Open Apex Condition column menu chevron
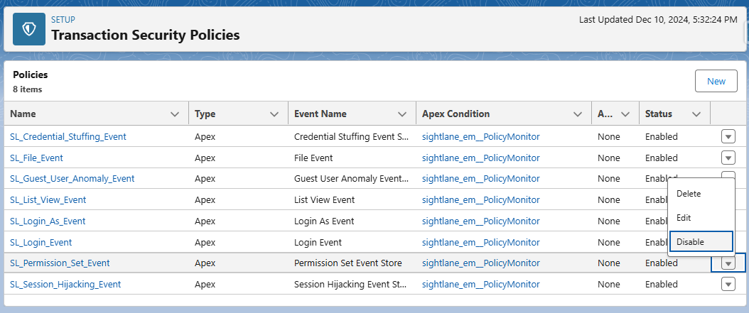The image size is (749, 313). pyautogui.click(x=578, y=114)
